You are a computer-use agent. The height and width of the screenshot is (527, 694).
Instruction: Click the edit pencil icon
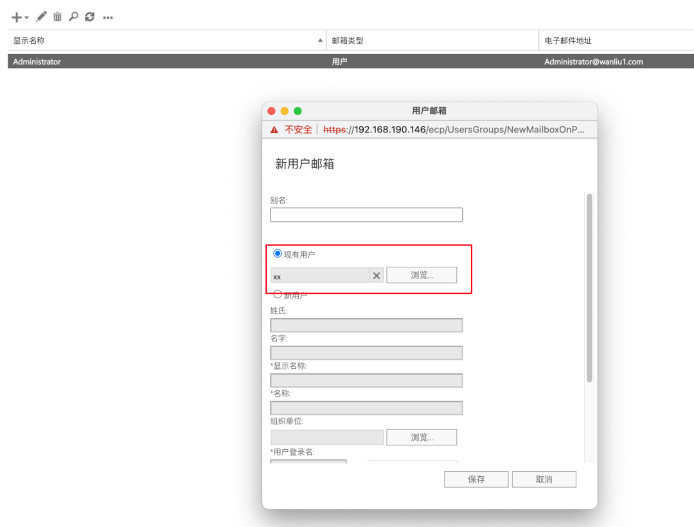41,17
